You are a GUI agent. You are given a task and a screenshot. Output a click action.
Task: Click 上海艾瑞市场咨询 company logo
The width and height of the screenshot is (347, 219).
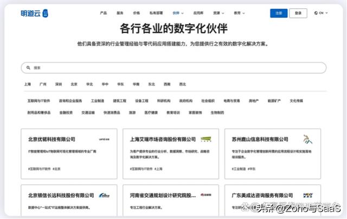(x=206, y=139)
